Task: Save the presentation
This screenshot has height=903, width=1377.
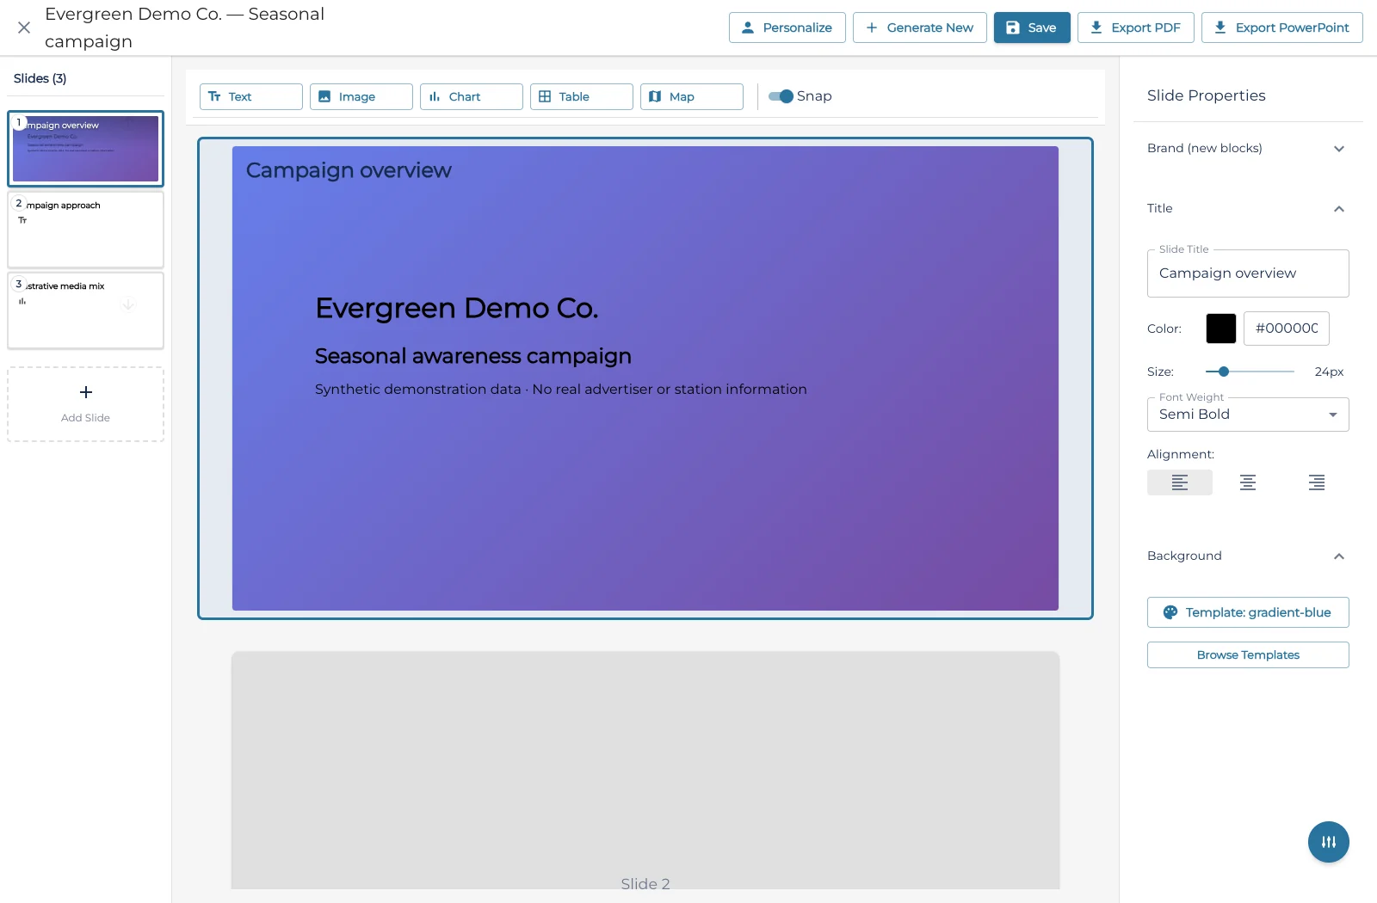Action: [x=1031, y=28]
